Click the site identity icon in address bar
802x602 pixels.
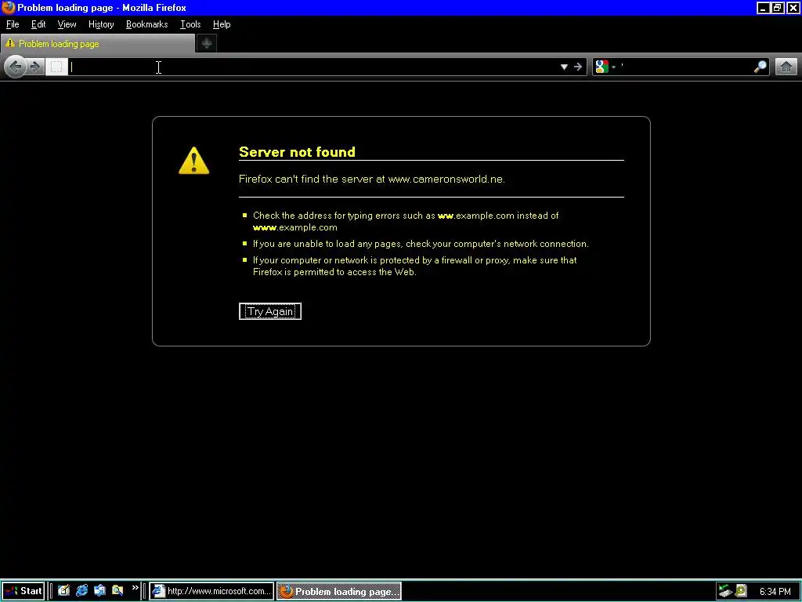[x=56, y=67]
